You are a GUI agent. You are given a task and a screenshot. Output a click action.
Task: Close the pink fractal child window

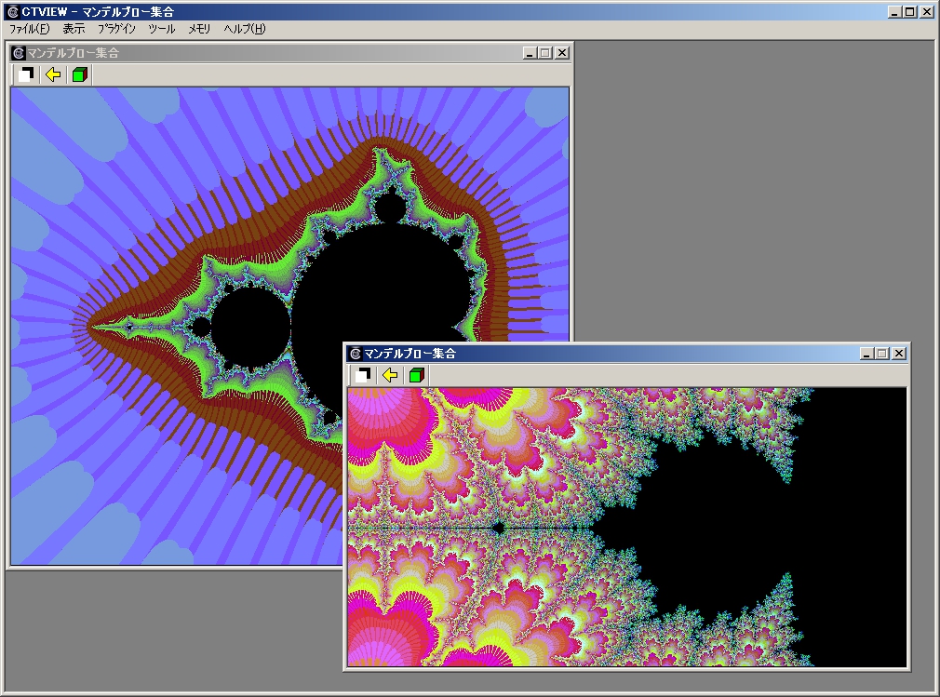[x=898, y=354]
